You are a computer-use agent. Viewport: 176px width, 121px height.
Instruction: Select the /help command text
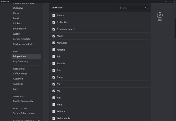[x=60, y=77]
